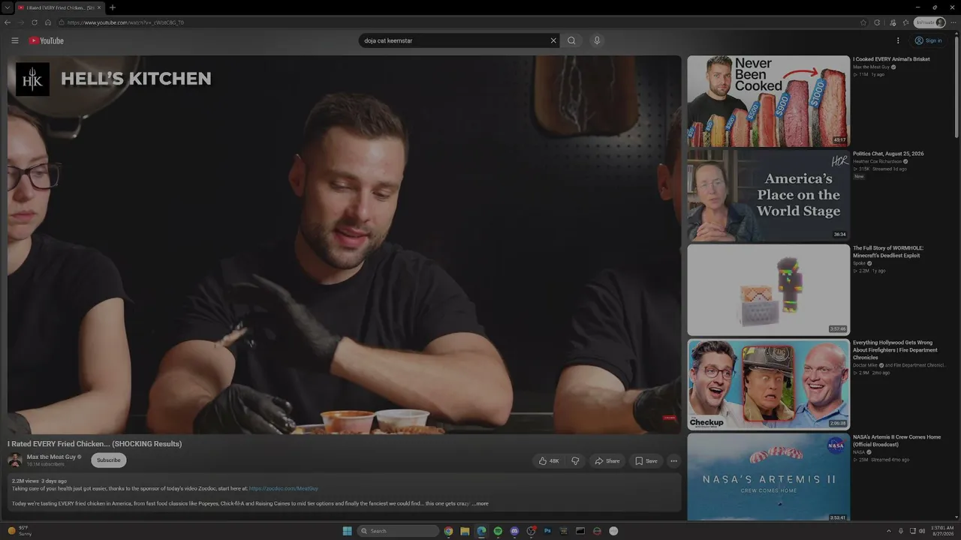
Task: Click the magnifier search button
Action: pyautogui.click(x=571, y=40)
